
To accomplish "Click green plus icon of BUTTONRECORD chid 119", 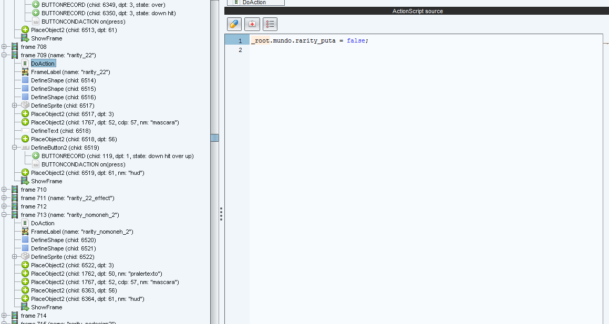I will click(x=36, y=155).
